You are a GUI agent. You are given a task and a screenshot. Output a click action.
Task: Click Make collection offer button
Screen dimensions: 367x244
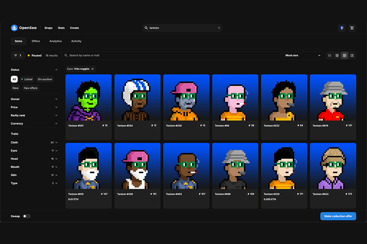coord(338,216)
